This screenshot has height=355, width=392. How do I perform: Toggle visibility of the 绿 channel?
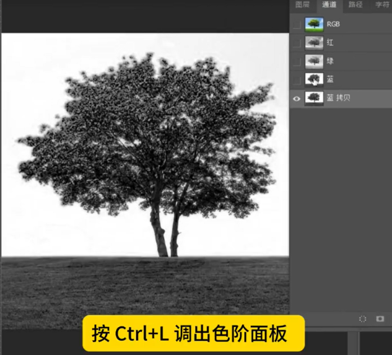pyautogui.click(x=297, y=61)
